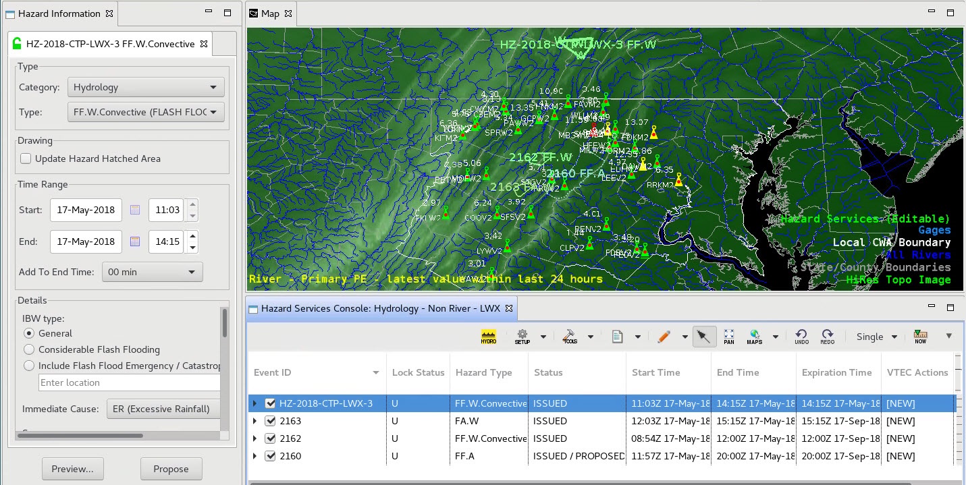Screen dimensions: 966x485
Task: Open the MAPS globe icon
Action: [755, 337]
